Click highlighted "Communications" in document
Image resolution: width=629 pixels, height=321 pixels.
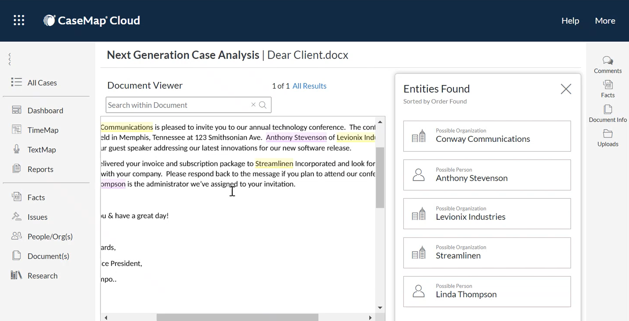(x=127, y=127)
